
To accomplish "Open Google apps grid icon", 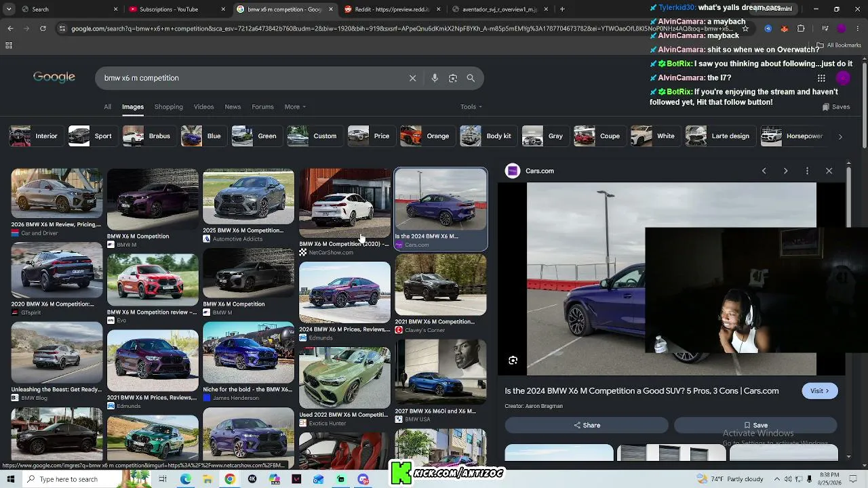I will tap(821, 78).
